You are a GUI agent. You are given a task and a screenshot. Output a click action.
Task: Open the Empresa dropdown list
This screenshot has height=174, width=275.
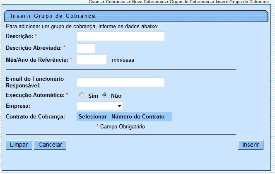(x=100, y=106)
